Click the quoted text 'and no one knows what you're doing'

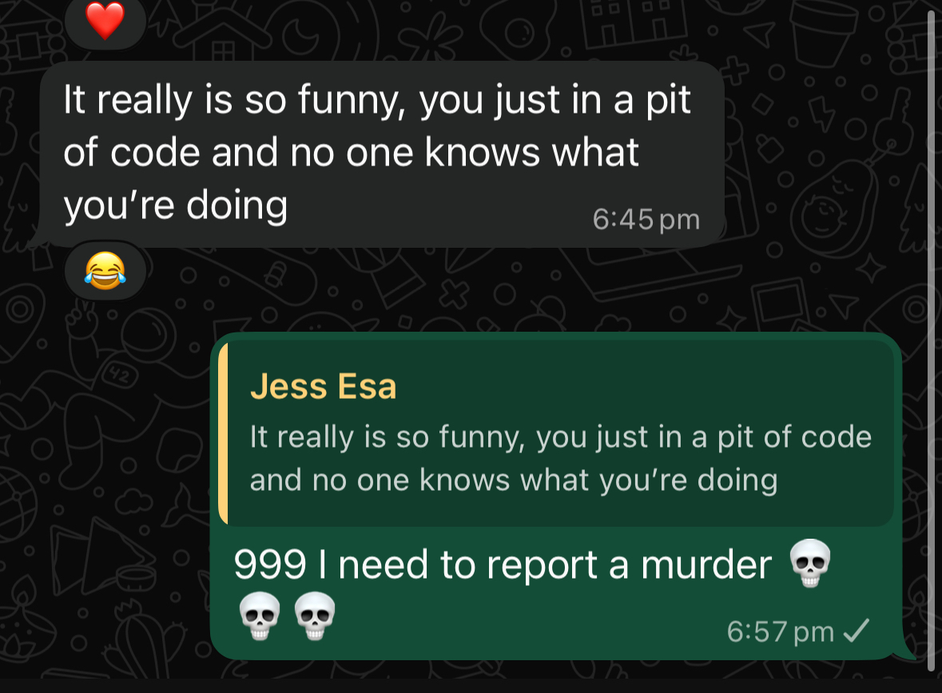point(514,480)
